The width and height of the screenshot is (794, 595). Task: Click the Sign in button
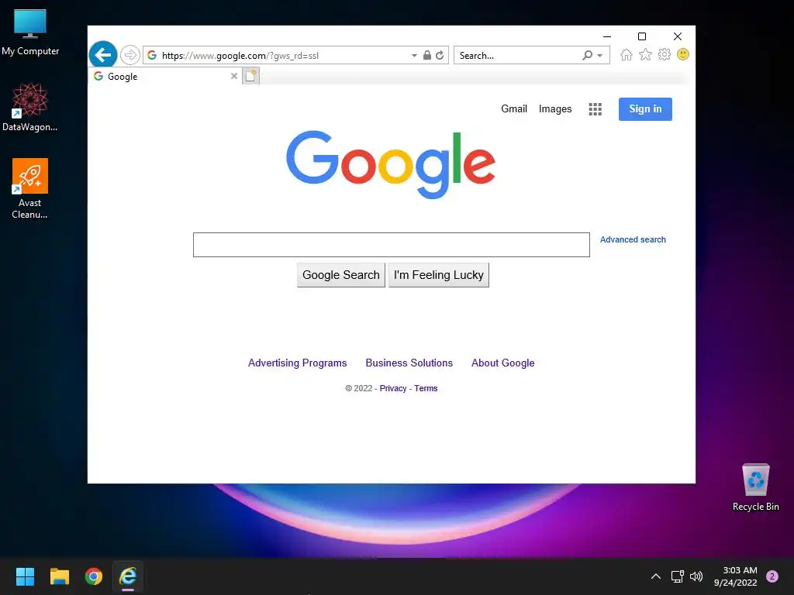click(x=645, y=109)
